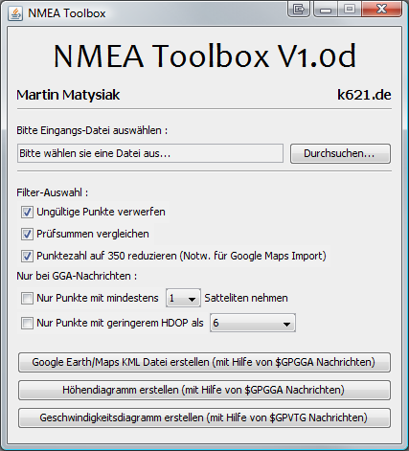The width and height of the screenshot is (409, 451).
Task: Click the NMEA Toolbox V1.0d heading
Action: pos(204,56)
